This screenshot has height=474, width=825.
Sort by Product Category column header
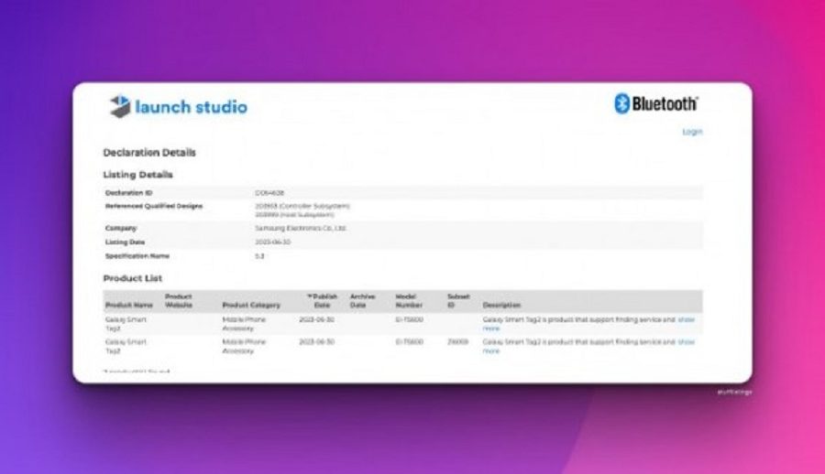click(251, 305)
